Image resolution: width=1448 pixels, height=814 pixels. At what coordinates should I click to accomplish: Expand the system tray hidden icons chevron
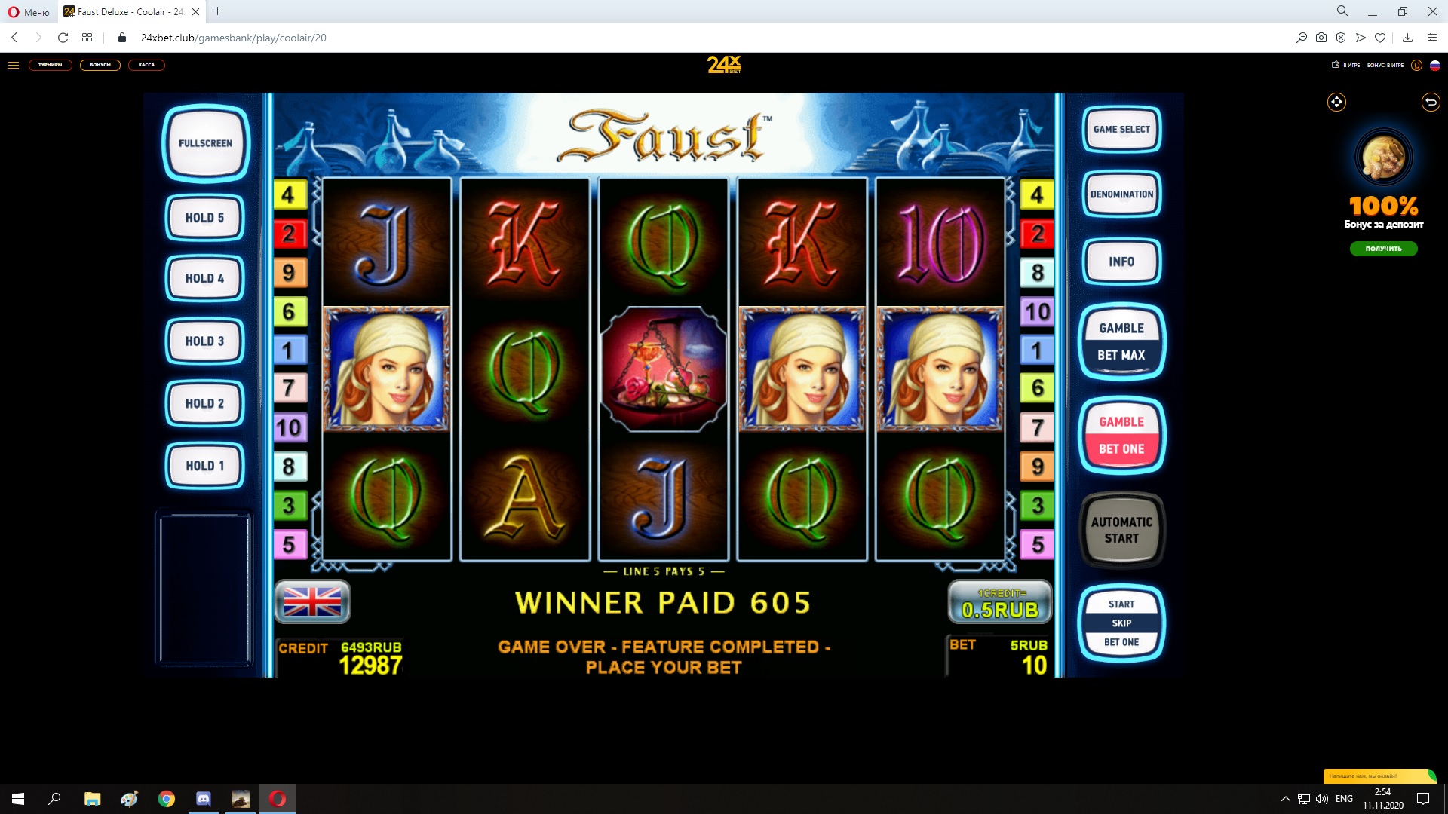[x=1285, y=799]
